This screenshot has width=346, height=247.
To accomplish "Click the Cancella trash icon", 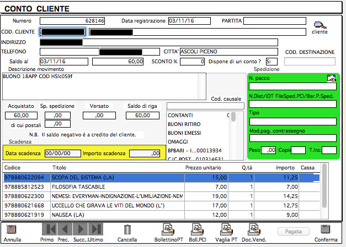I will (127, 229).
